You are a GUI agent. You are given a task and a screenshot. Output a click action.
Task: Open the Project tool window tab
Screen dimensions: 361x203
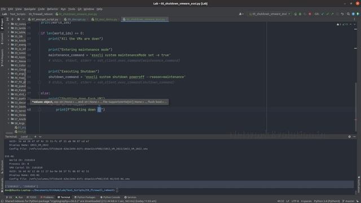pos(2,24)
